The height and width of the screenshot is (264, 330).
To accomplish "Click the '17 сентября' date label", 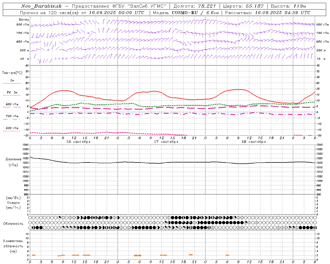I will pyautogui.click(x=166, y=142).
